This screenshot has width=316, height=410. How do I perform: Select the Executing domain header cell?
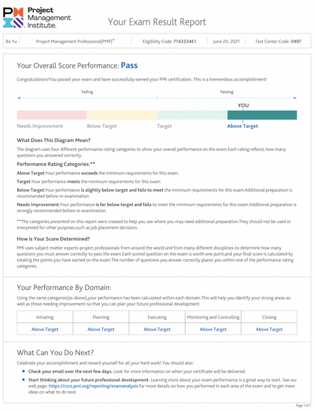click(157, 317)
